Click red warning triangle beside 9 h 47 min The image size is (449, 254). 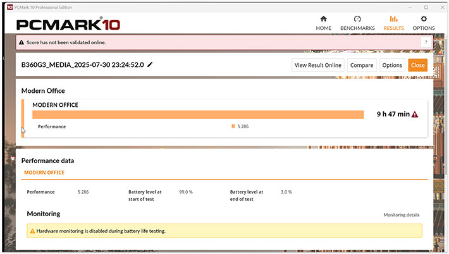point(415,114)
